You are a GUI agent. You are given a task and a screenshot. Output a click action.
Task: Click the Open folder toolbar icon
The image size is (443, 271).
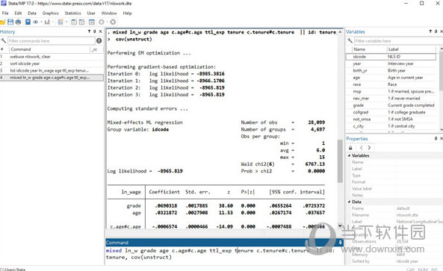click(2, 22)
